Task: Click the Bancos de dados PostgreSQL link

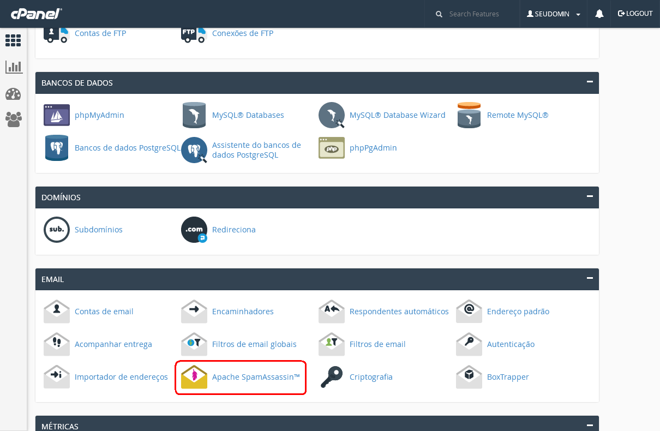Action: click(128, 148)
